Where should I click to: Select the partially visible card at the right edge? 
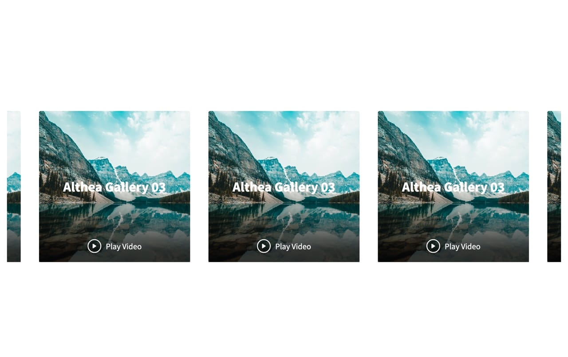(554, 186)
